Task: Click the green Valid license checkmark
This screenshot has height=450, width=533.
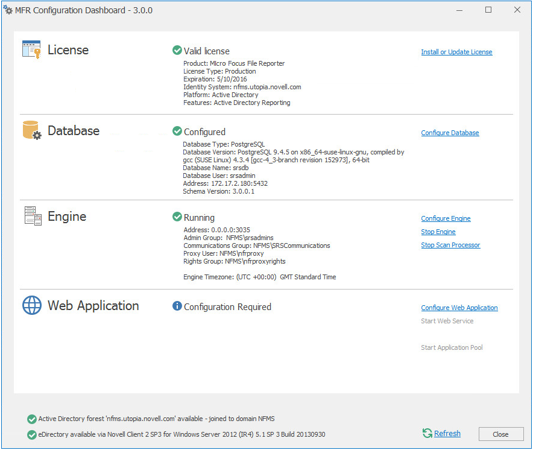Action: click(x=177, y=51)
